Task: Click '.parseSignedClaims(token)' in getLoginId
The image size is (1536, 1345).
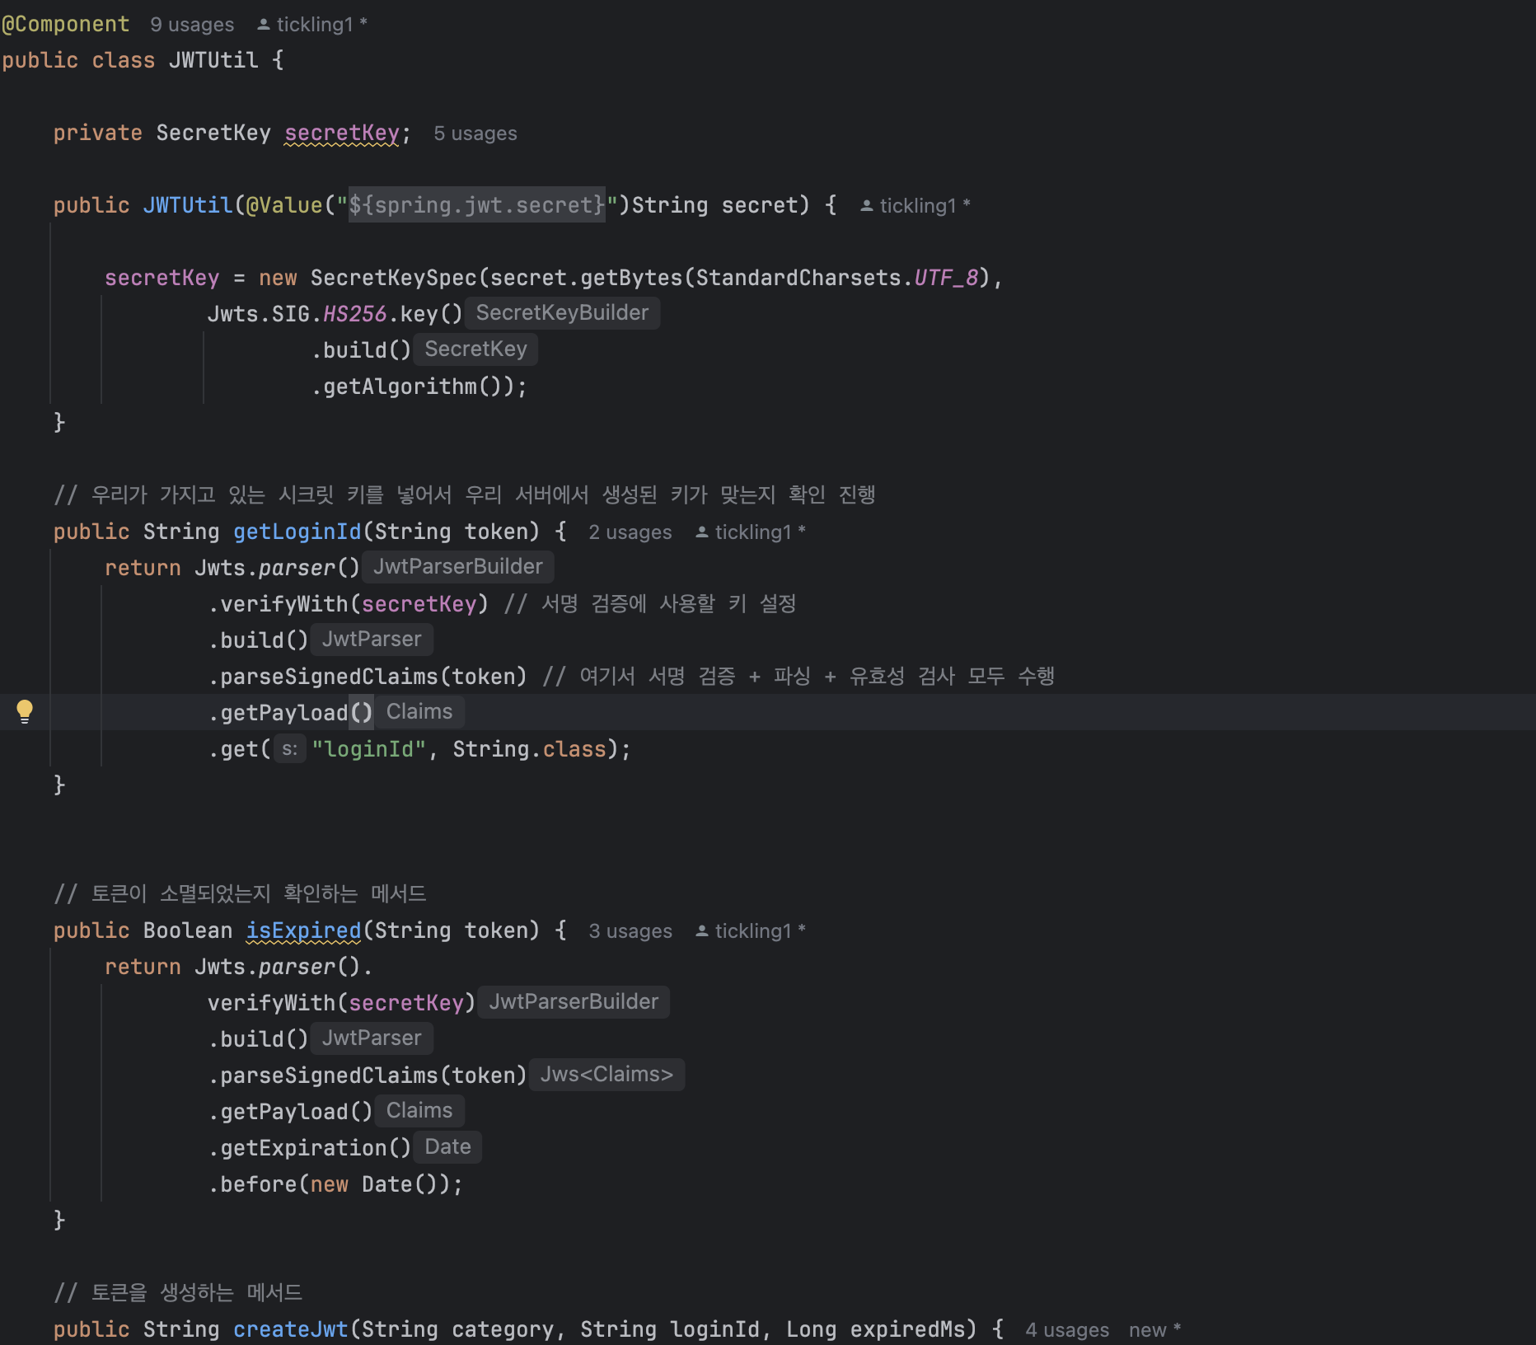Action: 368,677
